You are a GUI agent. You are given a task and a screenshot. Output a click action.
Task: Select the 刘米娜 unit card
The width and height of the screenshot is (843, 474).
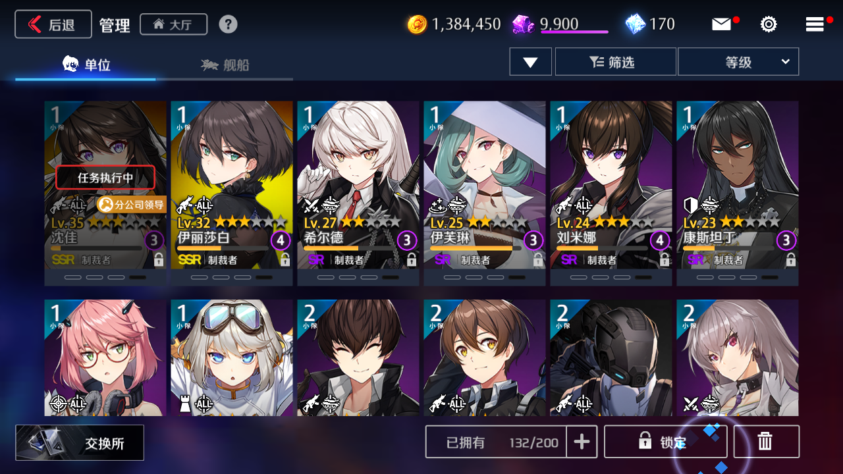(x=611, y=193)
